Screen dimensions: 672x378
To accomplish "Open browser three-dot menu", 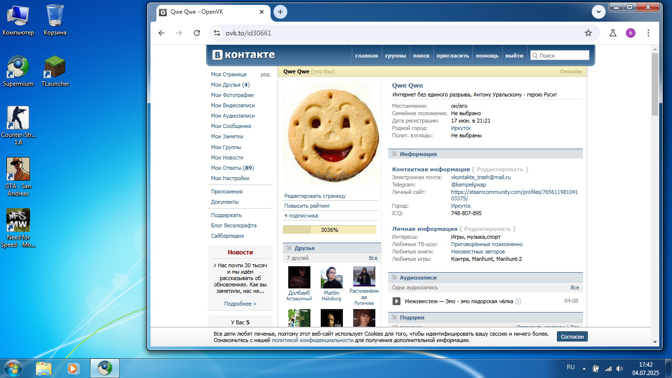I will pos(648,33).
